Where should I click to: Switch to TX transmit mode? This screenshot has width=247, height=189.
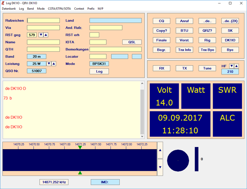pos(184,68)
